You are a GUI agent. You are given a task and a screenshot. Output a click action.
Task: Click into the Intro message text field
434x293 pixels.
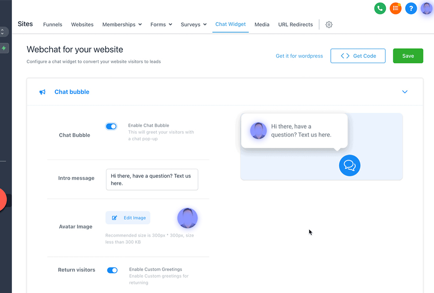[x=152, y=180]
